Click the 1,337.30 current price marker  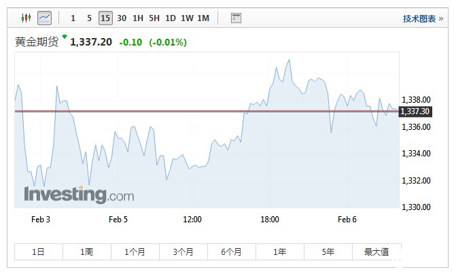pyautogui.click(x=415, y=111)
